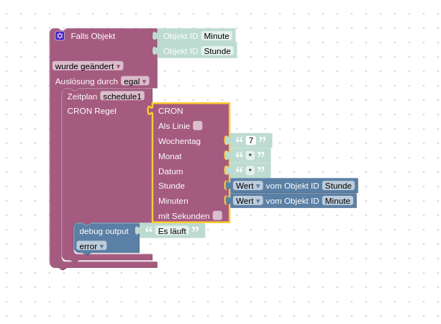The width and height of the screenshot is (441, 324).
Task: Click the CRON Regel label
Action: point(91,111)
